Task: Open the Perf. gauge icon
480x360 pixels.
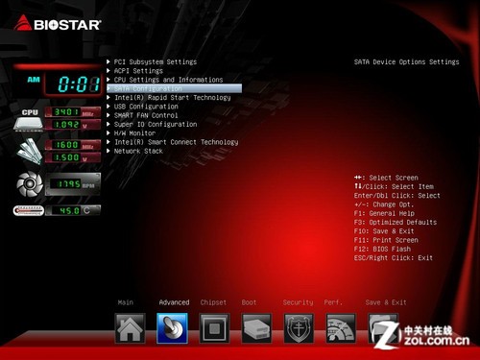Action: pos(341,328)
